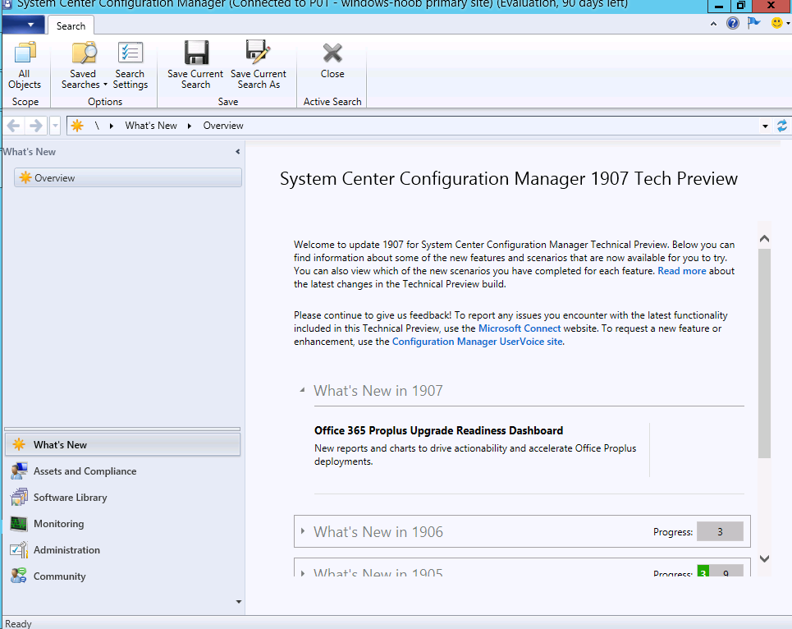Click the Ready status bar text

tap(18, 624)
